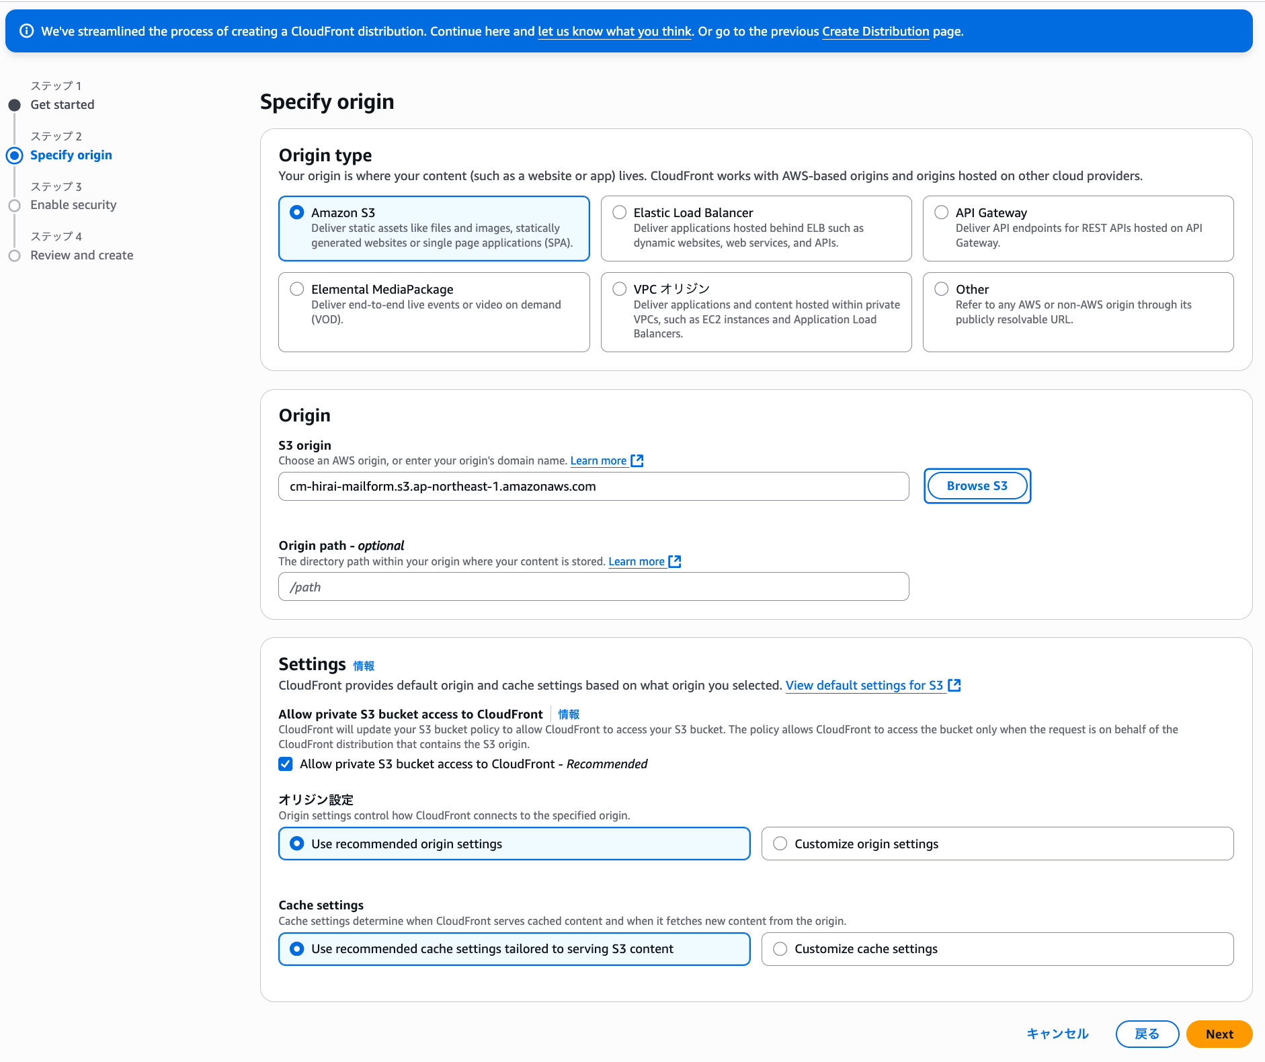The width and height of the screenshot is (1265, 1062).
Task: Click the Next button
Action: (x=1219, y=1034)
